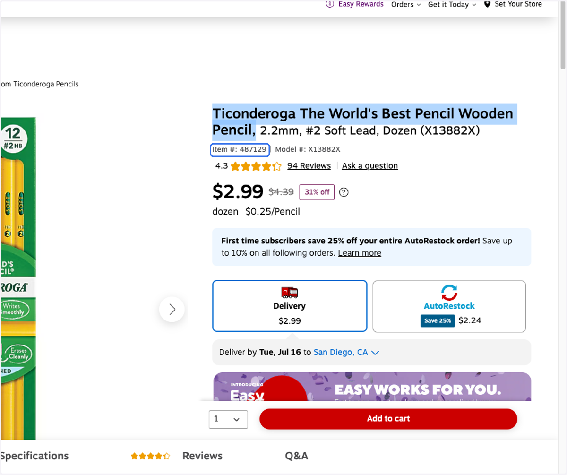Image resolution: width=567 pixels, height=475 pixels.
Task: Click the orange star rating icons
Action: click(256, 166)
